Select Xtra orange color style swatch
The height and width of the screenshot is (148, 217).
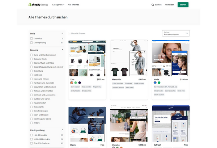click(72, 83)
